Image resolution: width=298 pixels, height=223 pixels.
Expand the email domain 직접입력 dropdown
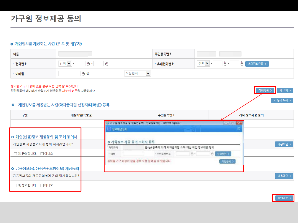[148, 74]
